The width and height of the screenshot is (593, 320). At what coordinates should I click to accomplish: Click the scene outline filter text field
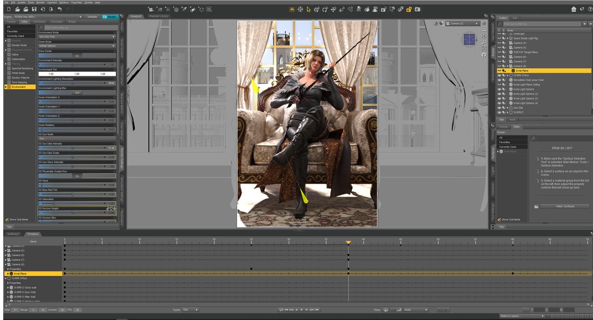coord(541,24)
